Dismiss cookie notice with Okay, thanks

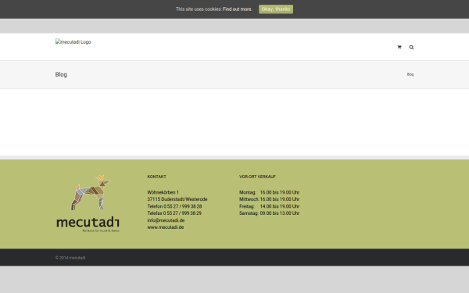(x=276, y=9)
